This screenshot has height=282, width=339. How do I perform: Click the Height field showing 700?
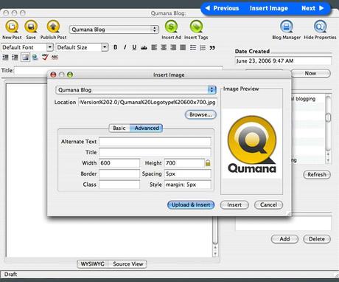(184, 163)
